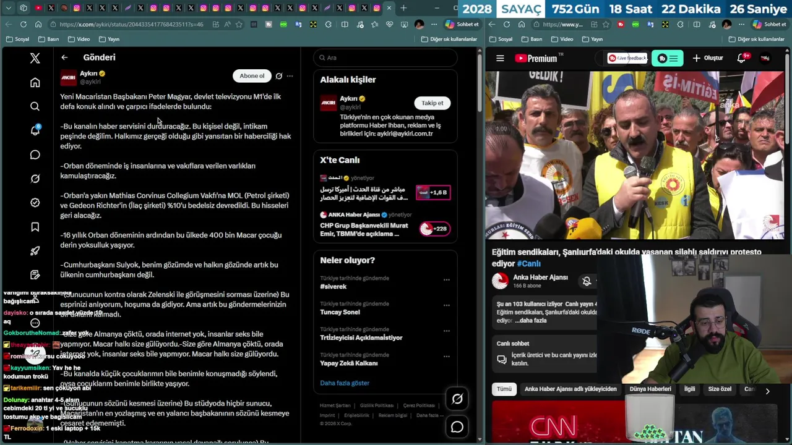792x445 pixels.
Task: Open floating messages bubble on X page
Action: coord(457,426)
